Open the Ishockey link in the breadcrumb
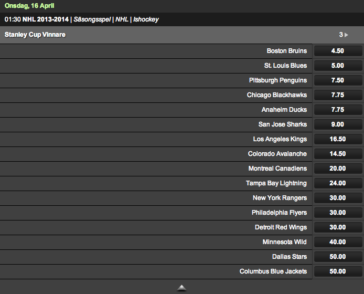364x294 pixels. pos(146,19)
